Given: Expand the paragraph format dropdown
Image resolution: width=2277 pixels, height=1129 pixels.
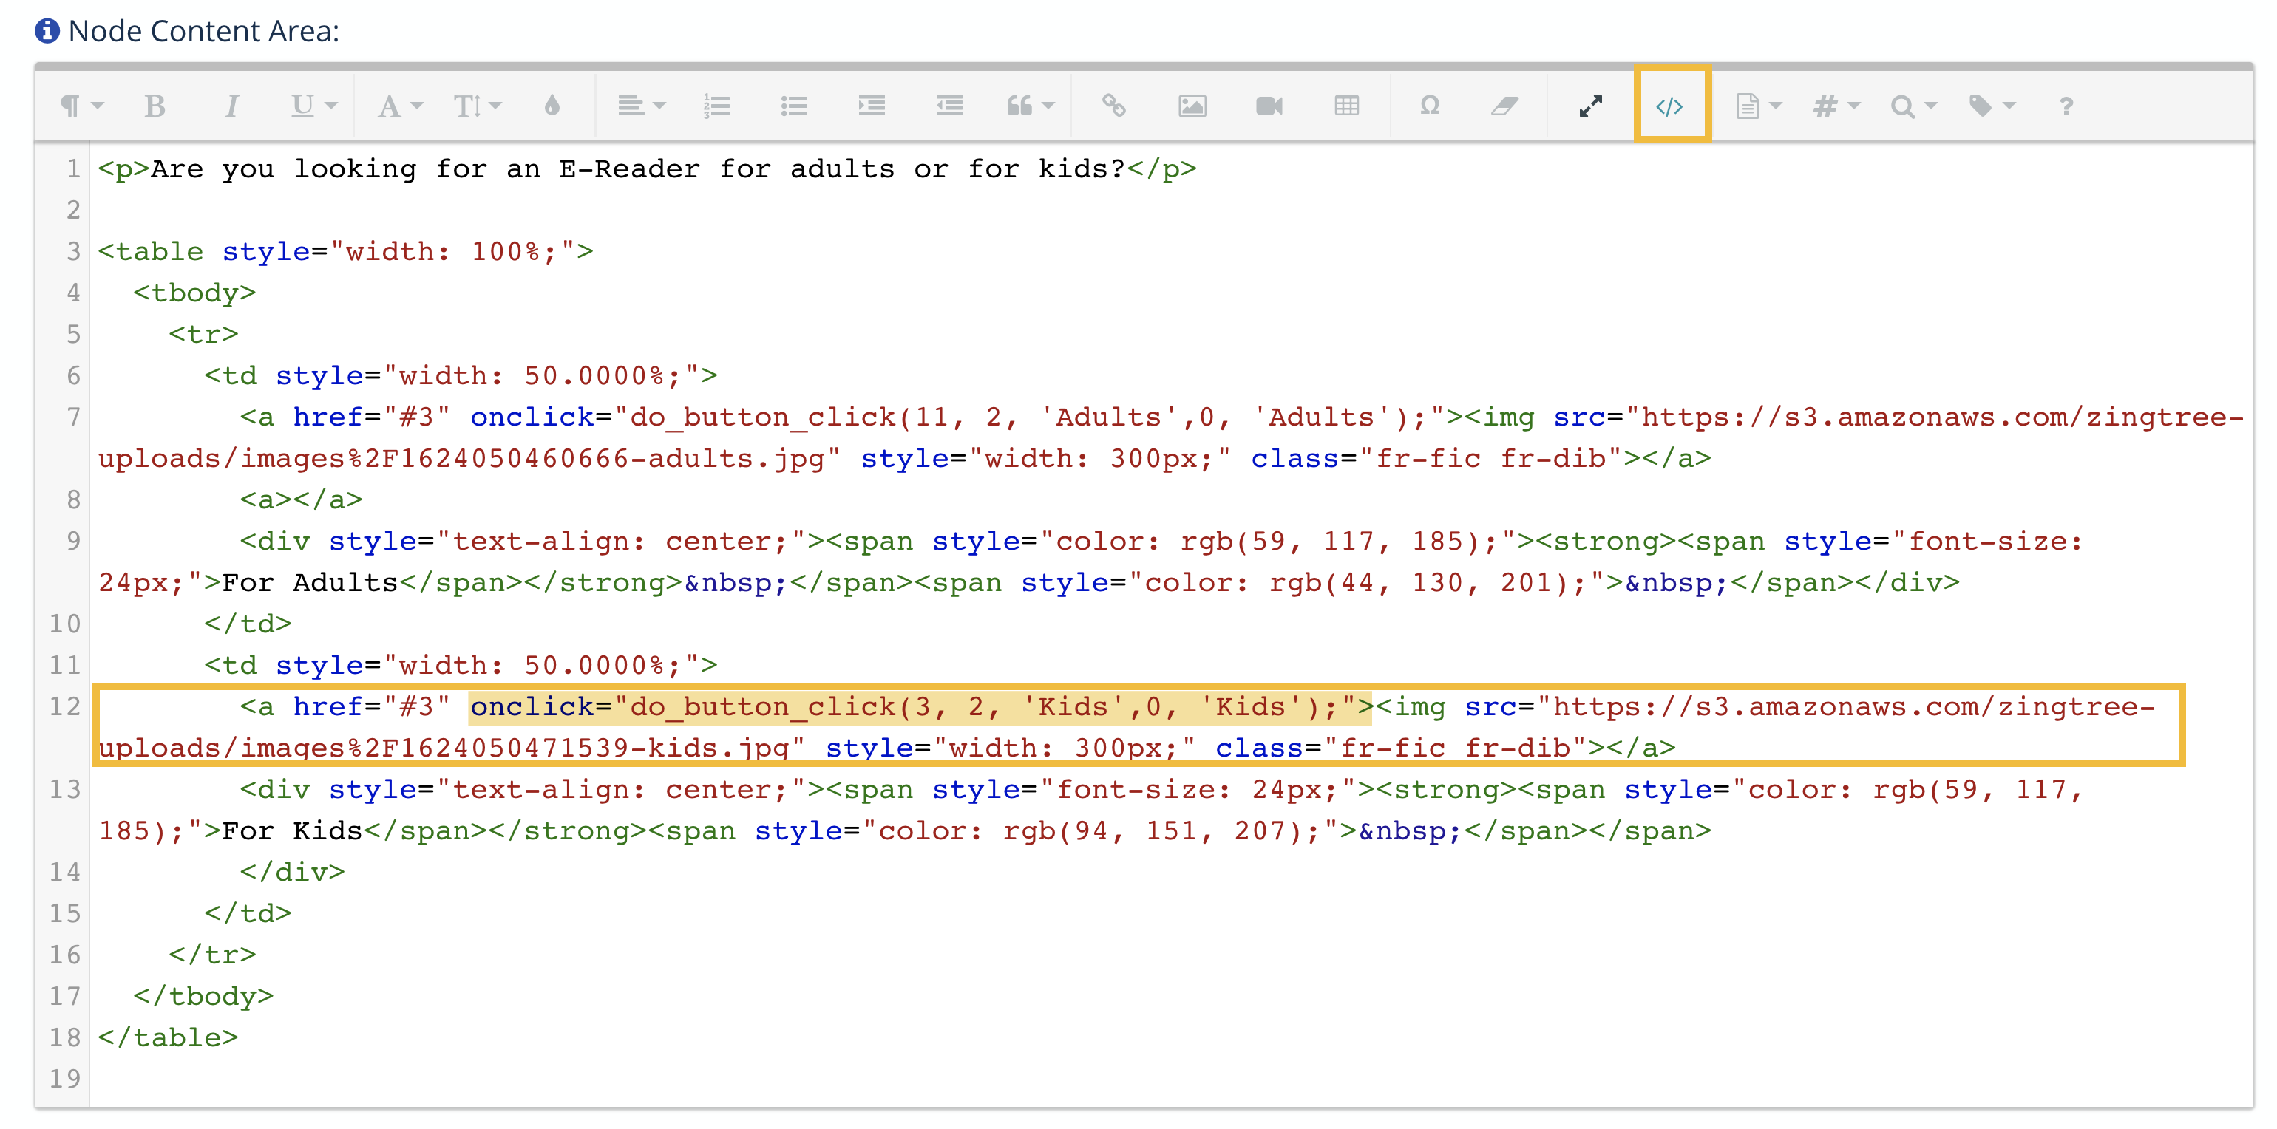Looking at the screenshot, I should 81,106.
